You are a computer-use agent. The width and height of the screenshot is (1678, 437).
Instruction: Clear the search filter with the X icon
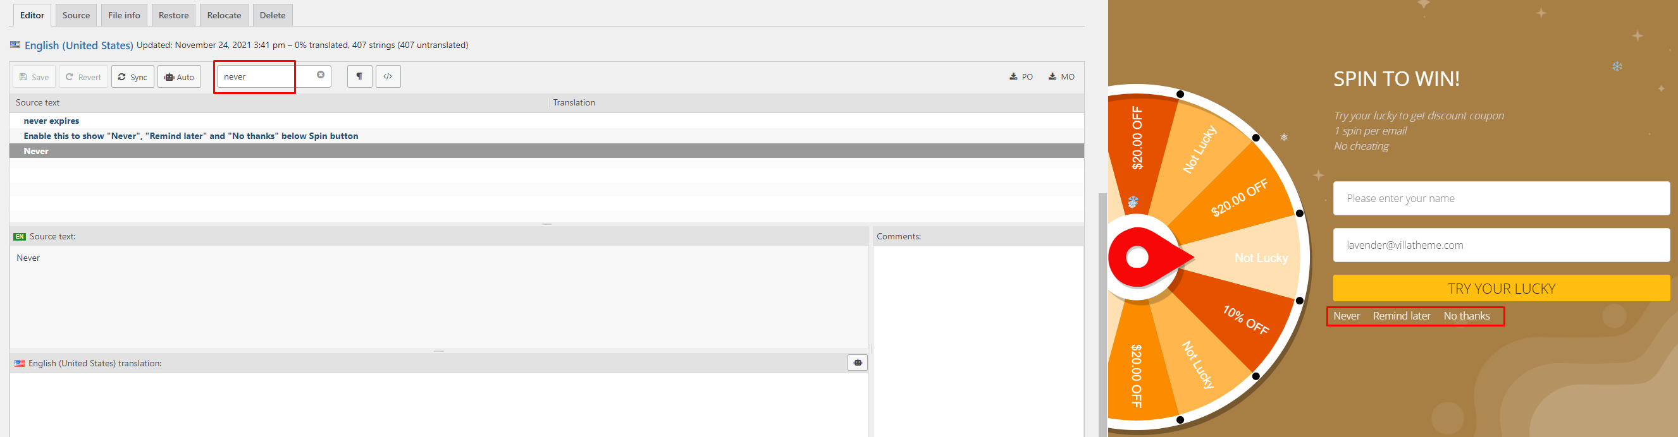(321, 75)
